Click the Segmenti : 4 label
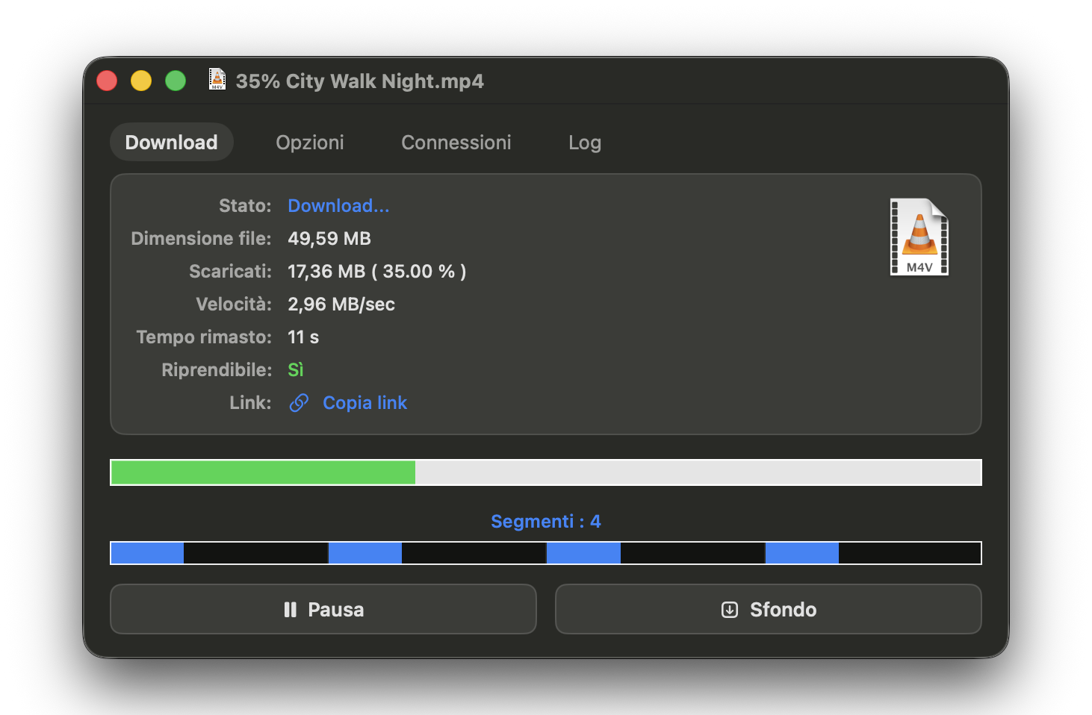Image resolution: width=1092 pixels, height=715 pixels. click(545, 521)
